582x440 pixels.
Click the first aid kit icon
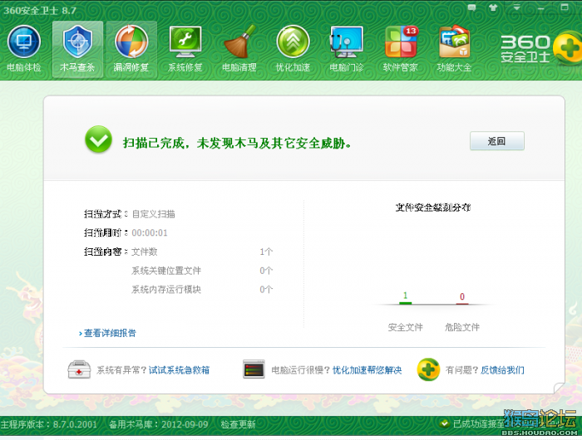pos(79,369)
